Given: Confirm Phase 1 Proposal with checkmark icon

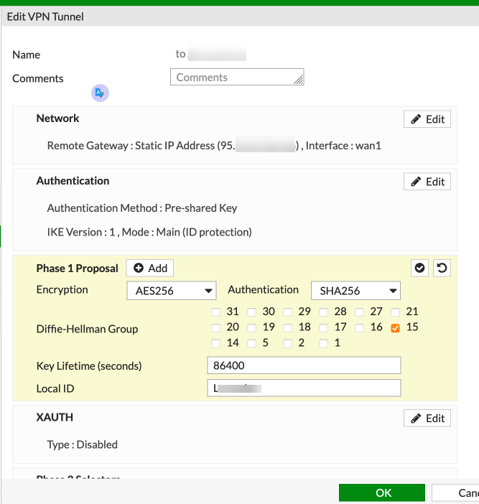Looking at the screenshot, I should pyautogui.click(x=420, y=268).
